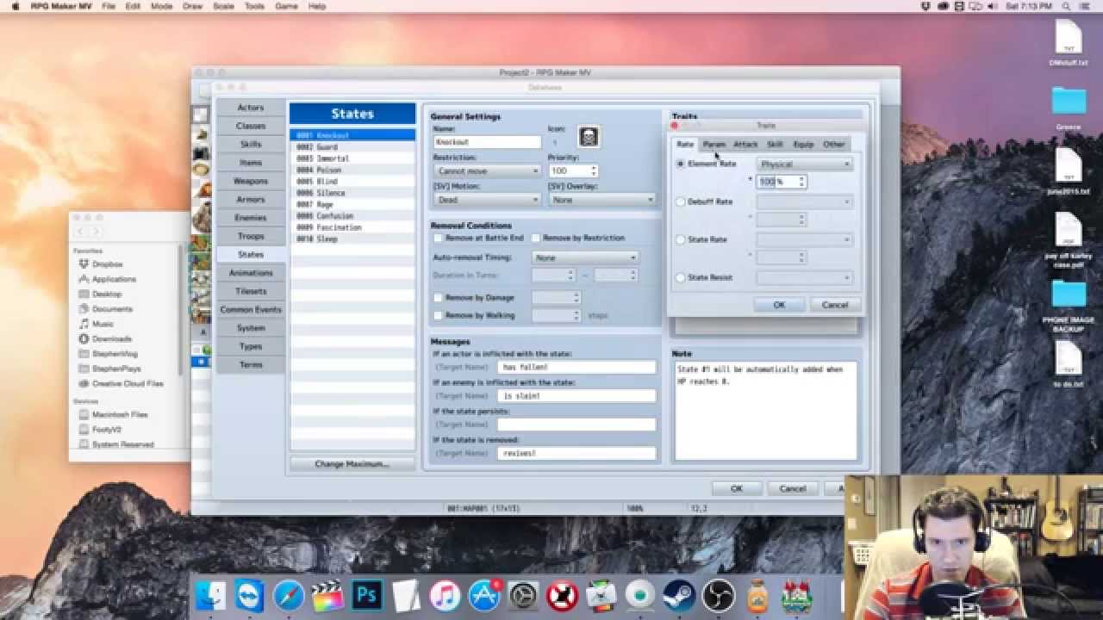Open the [SV] Motion dropdown
This screenshot has height=620, width=1103.
click(x=487, y=200)
